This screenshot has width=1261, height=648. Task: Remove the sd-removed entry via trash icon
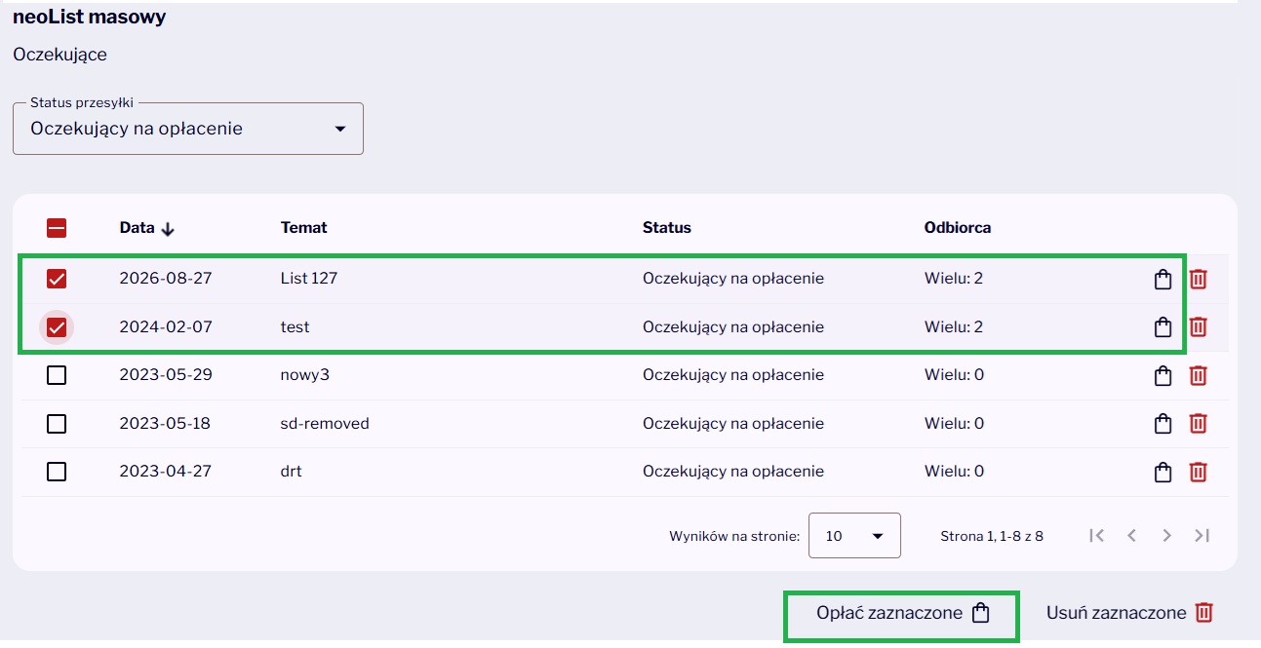1199,424
